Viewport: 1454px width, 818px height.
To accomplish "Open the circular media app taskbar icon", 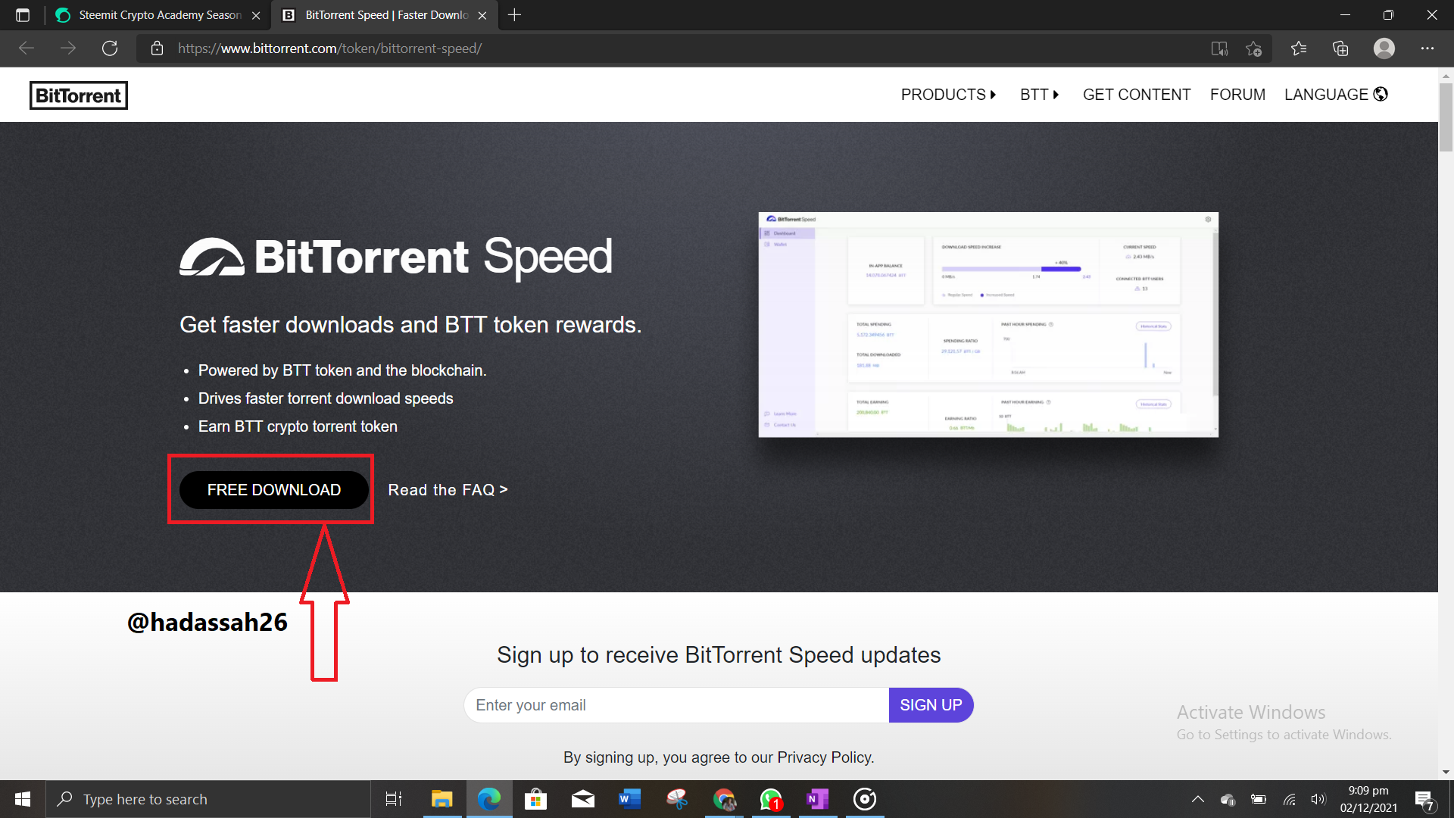I will tap(865, 799).
